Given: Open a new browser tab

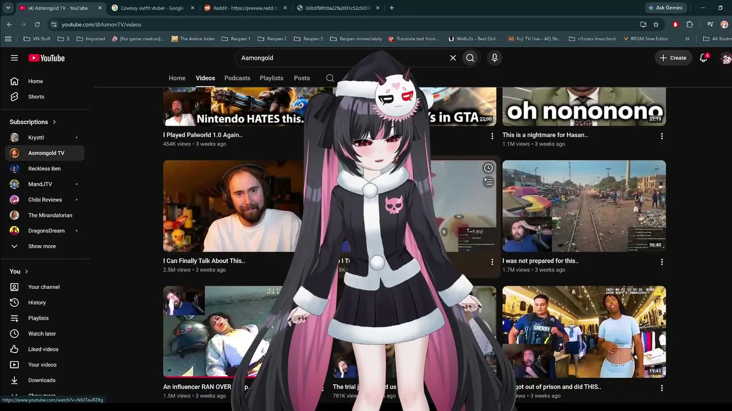Looking at the screenshot, I should (x=392, y=8).
